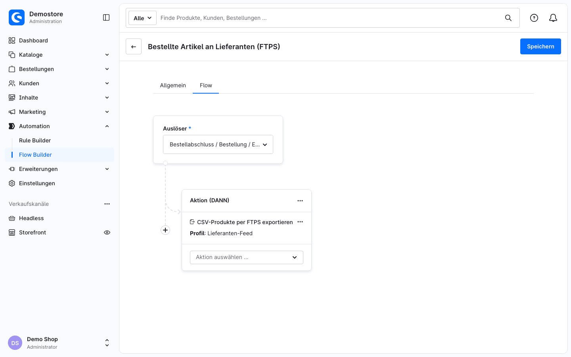This screenshot has height=357, width=571.
Task: Collapse the sidebar with the panel icon
Action: [x=106, y=17]
